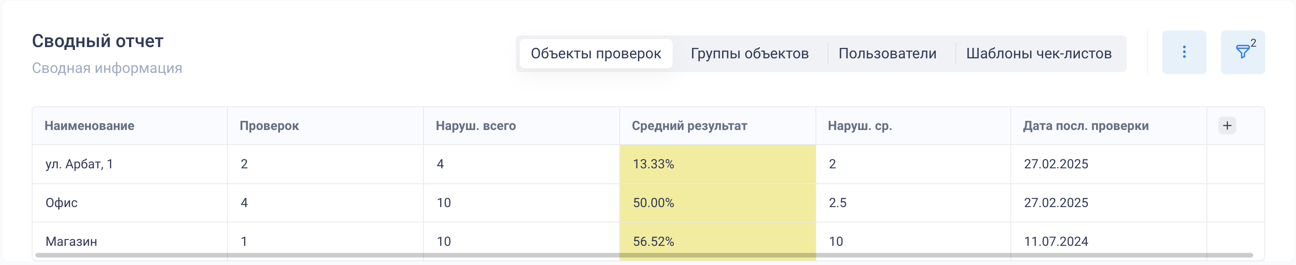Sort by Наруш. всего column header
The width and height of the screenshot is (1296, 265).
(476, 126)
